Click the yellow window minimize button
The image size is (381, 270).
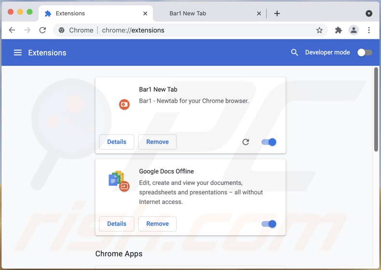(20, 12)
